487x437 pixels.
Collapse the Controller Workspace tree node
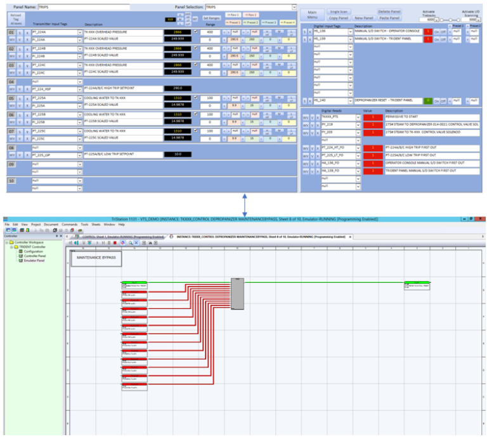coord(7,242)
